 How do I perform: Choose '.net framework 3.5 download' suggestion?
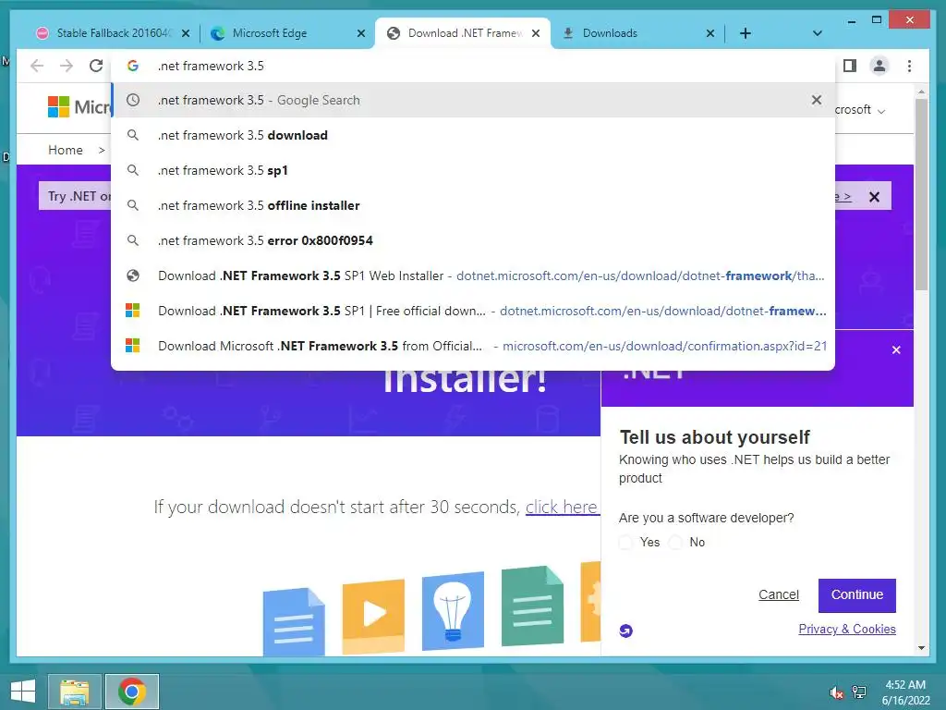click(473, 135)
